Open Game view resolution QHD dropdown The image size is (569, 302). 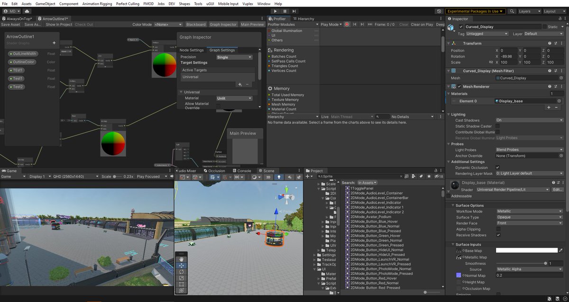(x=75, y=177)
